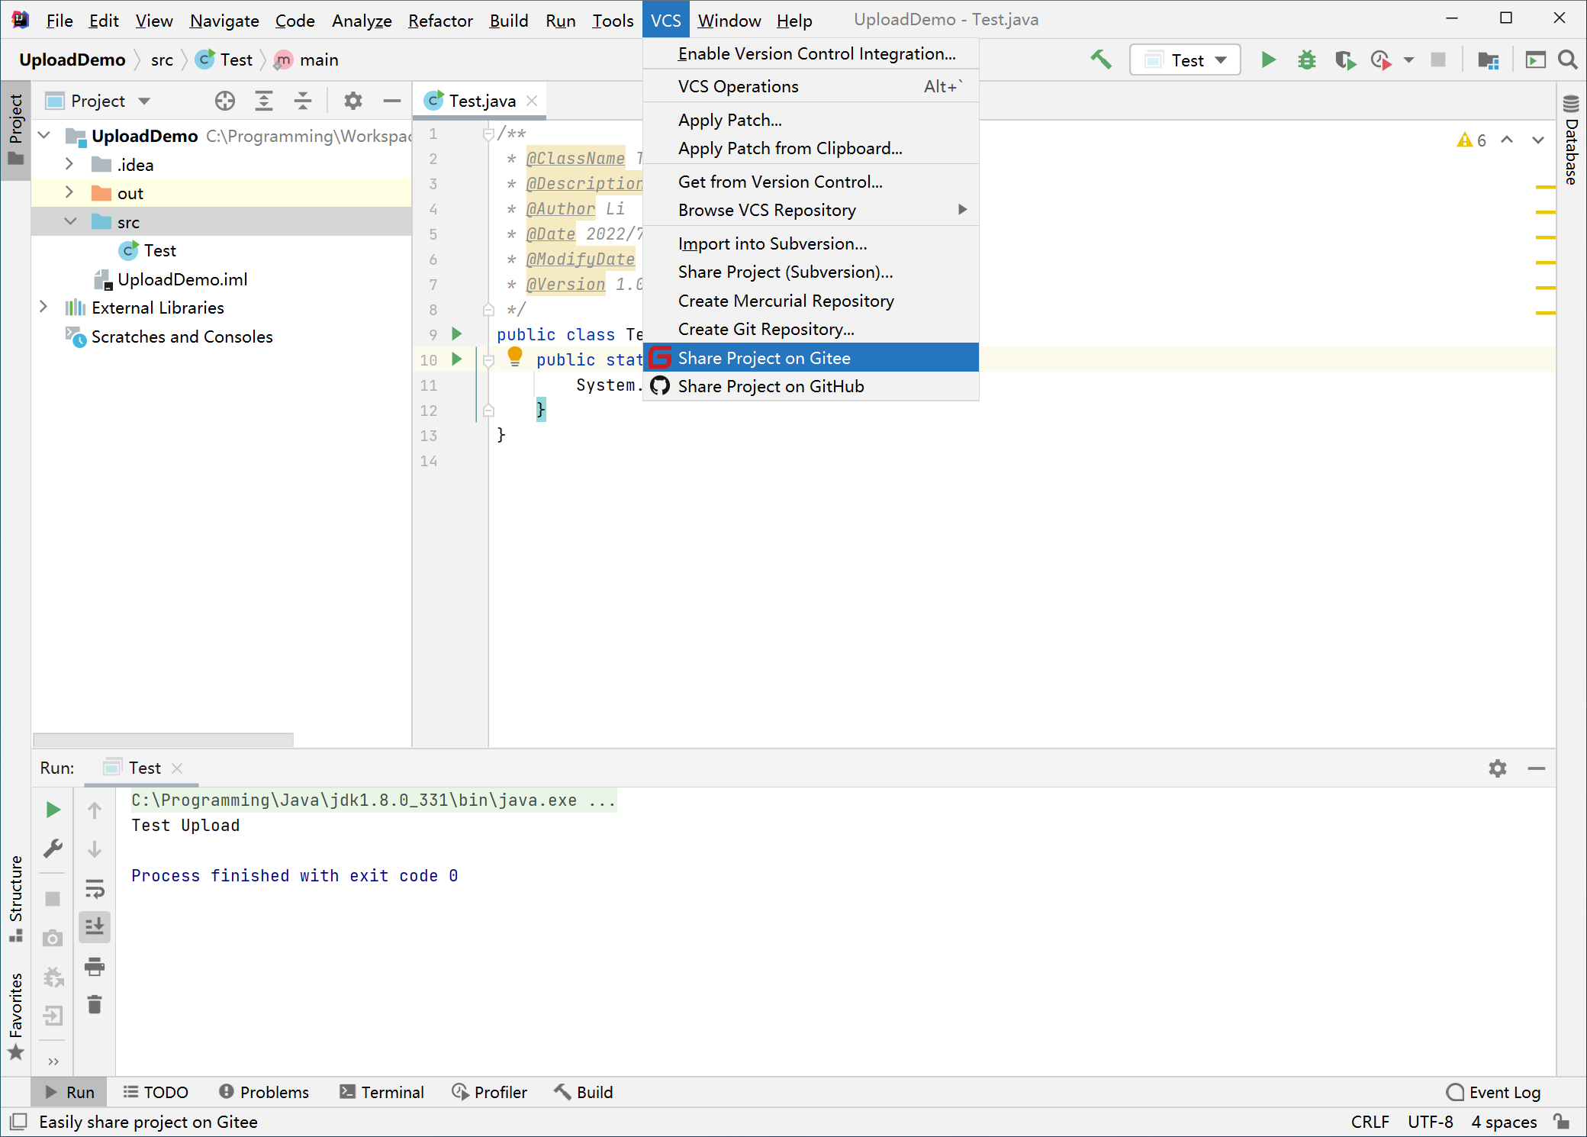Screen dimensions: 1587x1137
Task: Expand the out folder
Action: (69, 192)
